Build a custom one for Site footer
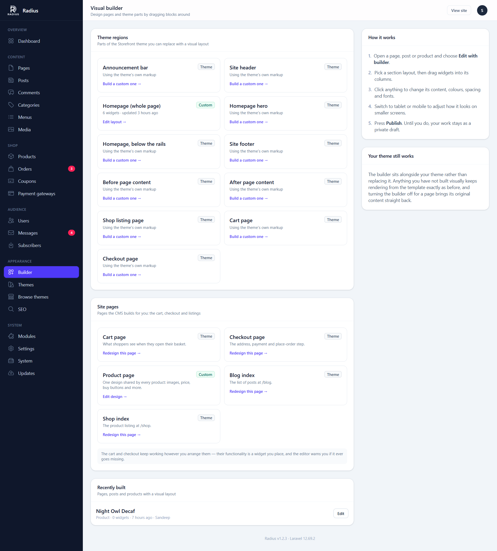The width and height of the screenshot is (497, 551). pos(248,160)
